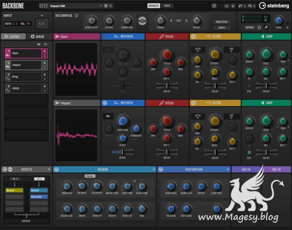Open settings gear in top toolbar

214,6
